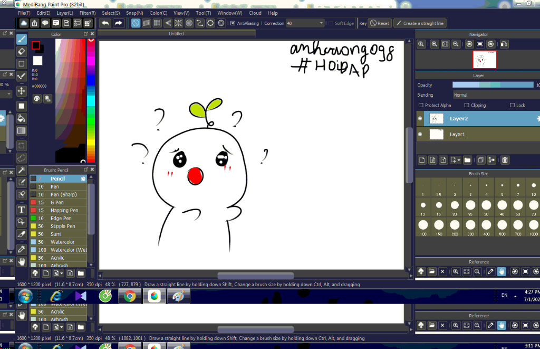Click the Undo arrow in toolbar
Viewport: 540px width, 349px height.
point(105,23)
